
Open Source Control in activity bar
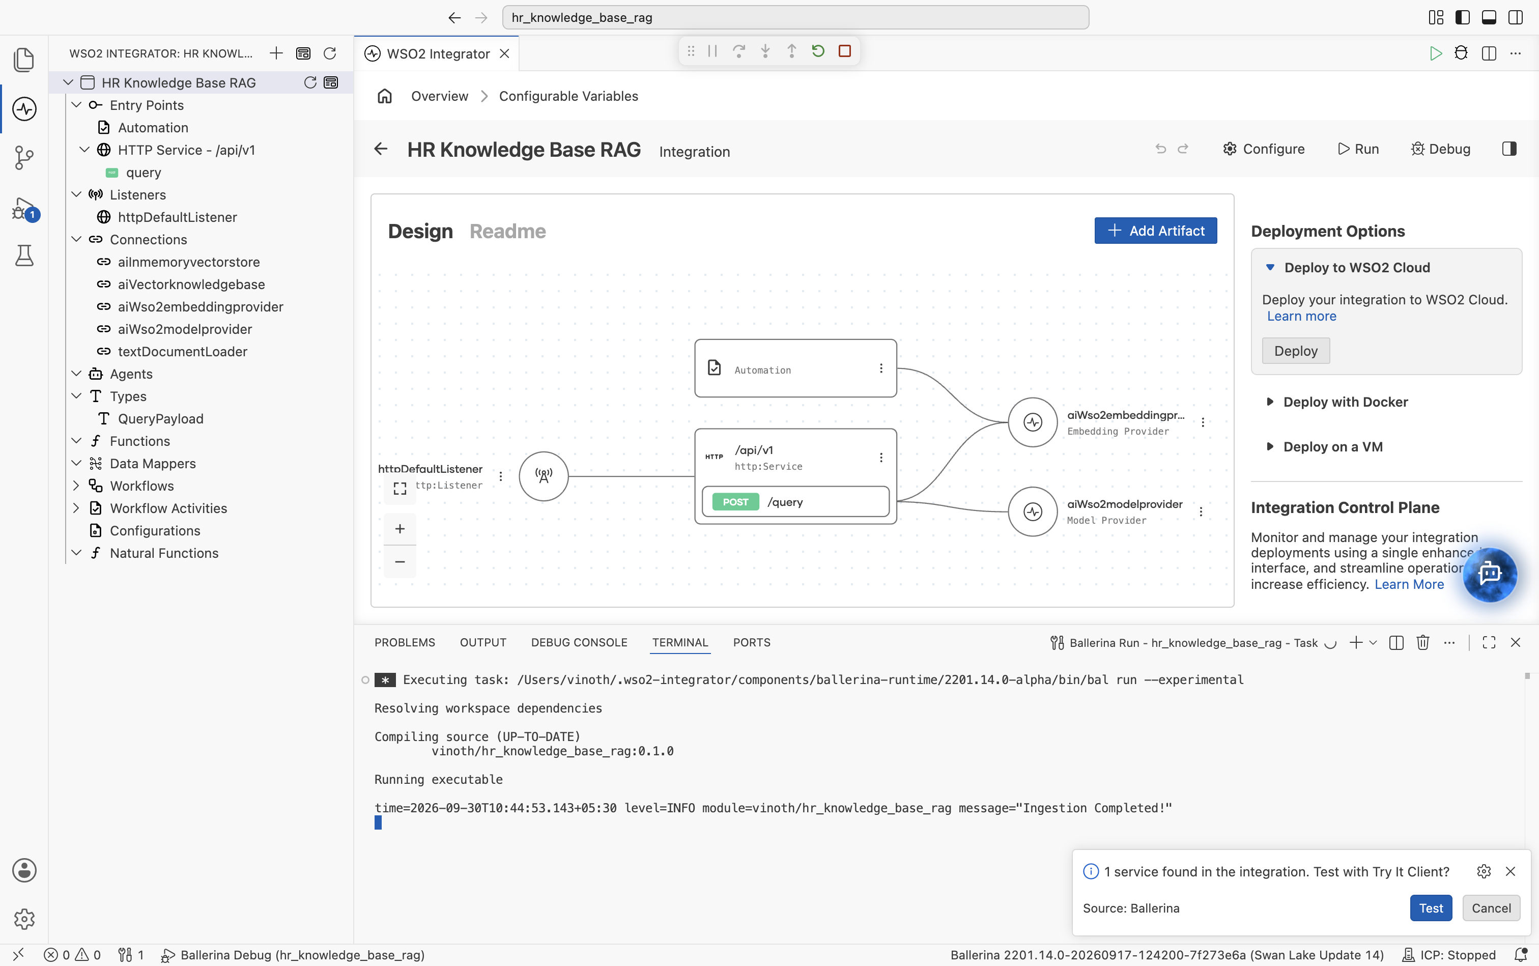coord(23,158)
